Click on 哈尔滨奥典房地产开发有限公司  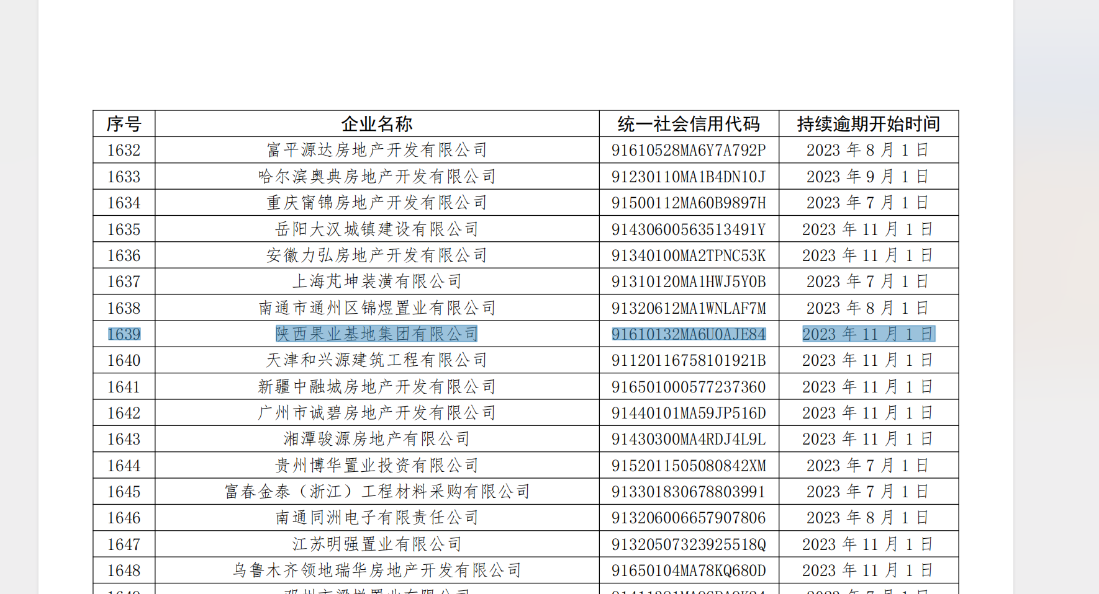(x=377, y=177)
